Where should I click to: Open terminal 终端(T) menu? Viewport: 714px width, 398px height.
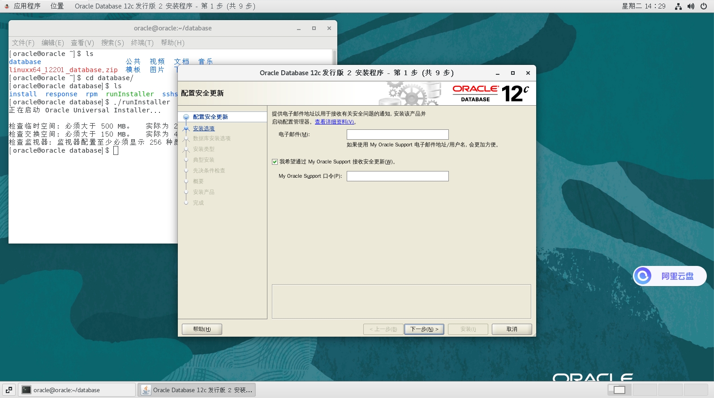coord(142,43)
